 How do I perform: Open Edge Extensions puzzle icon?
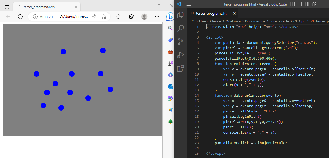(x=118, y=17)
